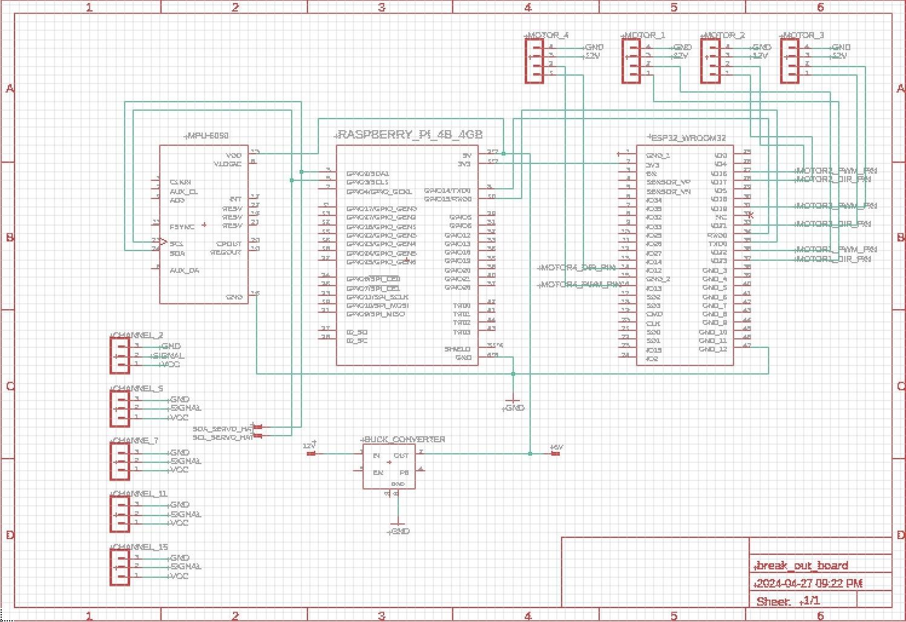
Task: Select the MOTOR_2 connector symbol
Action: [711, 61]
